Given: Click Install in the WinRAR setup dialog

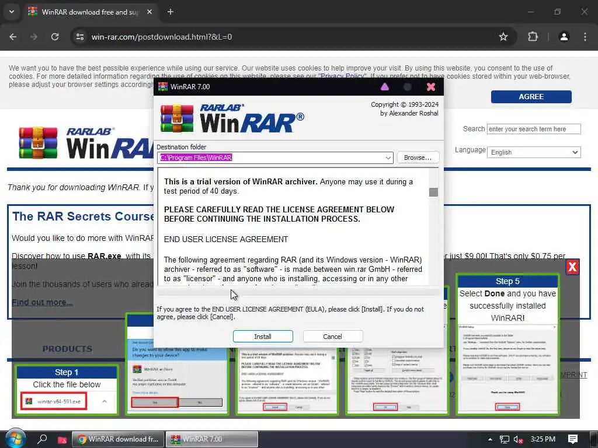Looking at the screenshot, I should click(x=263, y=337).
